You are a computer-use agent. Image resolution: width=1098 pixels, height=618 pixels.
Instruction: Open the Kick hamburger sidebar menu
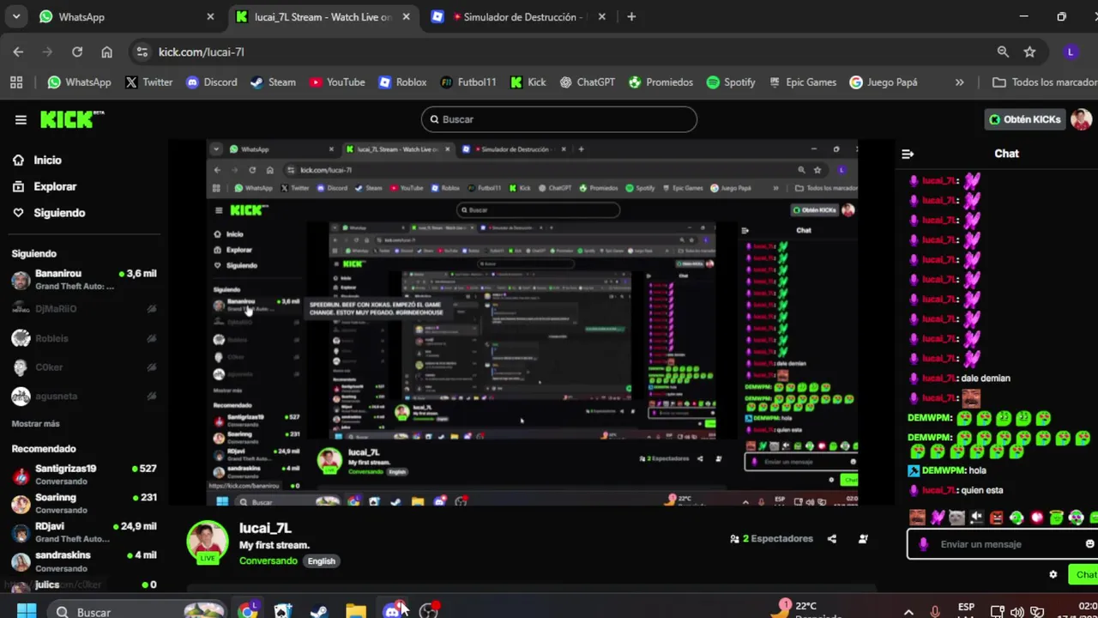21,120
